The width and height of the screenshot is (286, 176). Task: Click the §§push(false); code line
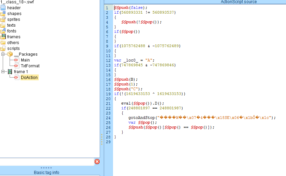tap(130, 8)
